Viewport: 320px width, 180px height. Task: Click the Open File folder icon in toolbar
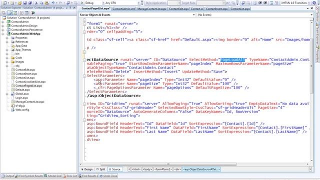19,3
